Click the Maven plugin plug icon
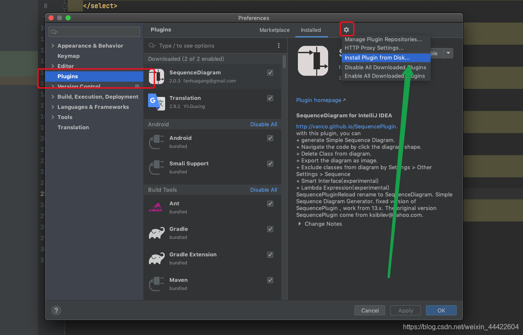The height and width of the screenshot is (335, 523). [x=157, y=284]
